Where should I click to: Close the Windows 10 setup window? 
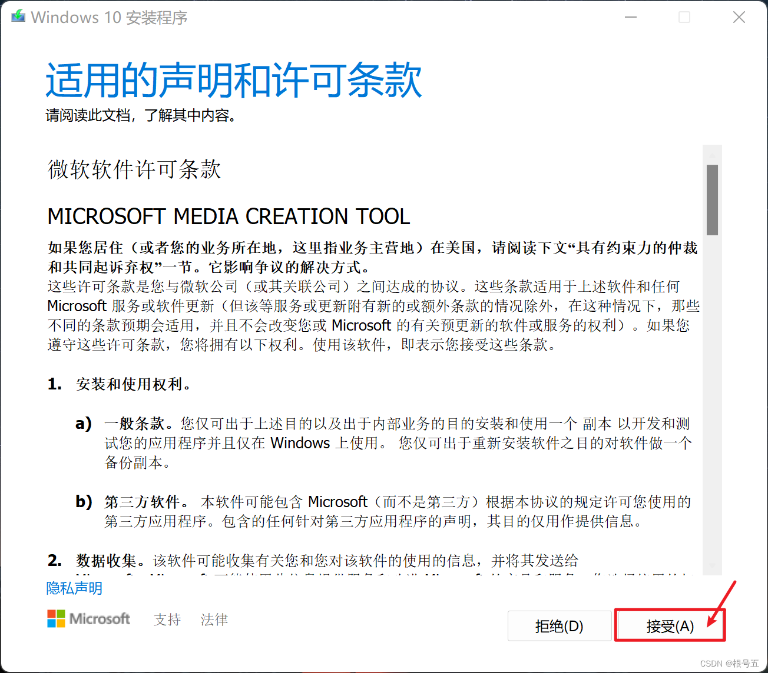pos(739,17)
